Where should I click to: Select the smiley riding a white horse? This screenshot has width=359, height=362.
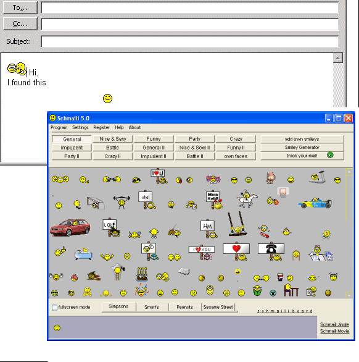click(x=247, y=198)
